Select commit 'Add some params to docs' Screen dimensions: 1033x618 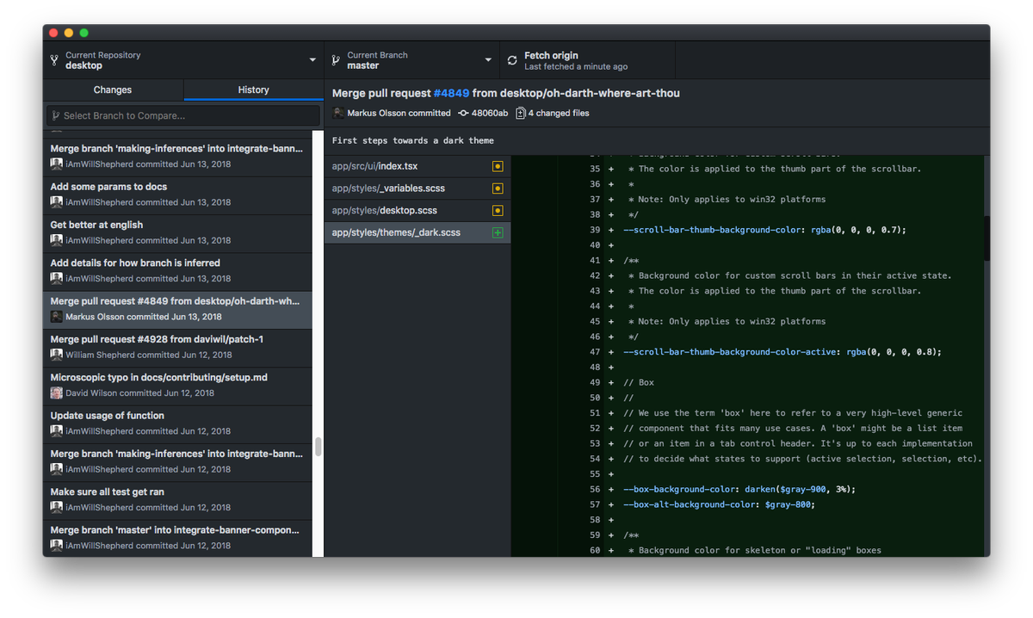177,195
